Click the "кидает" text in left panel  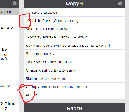point(6,86)
